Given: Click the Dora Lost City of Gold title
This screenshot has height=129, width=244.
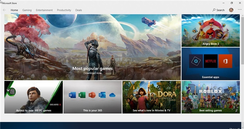Looking at the screenshot, I should (x=167, y=96).
